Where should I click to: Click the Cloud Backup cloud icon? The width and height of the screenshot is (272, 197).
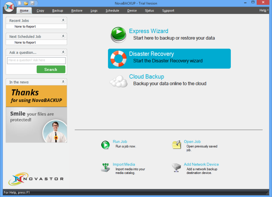coord(119,81)
